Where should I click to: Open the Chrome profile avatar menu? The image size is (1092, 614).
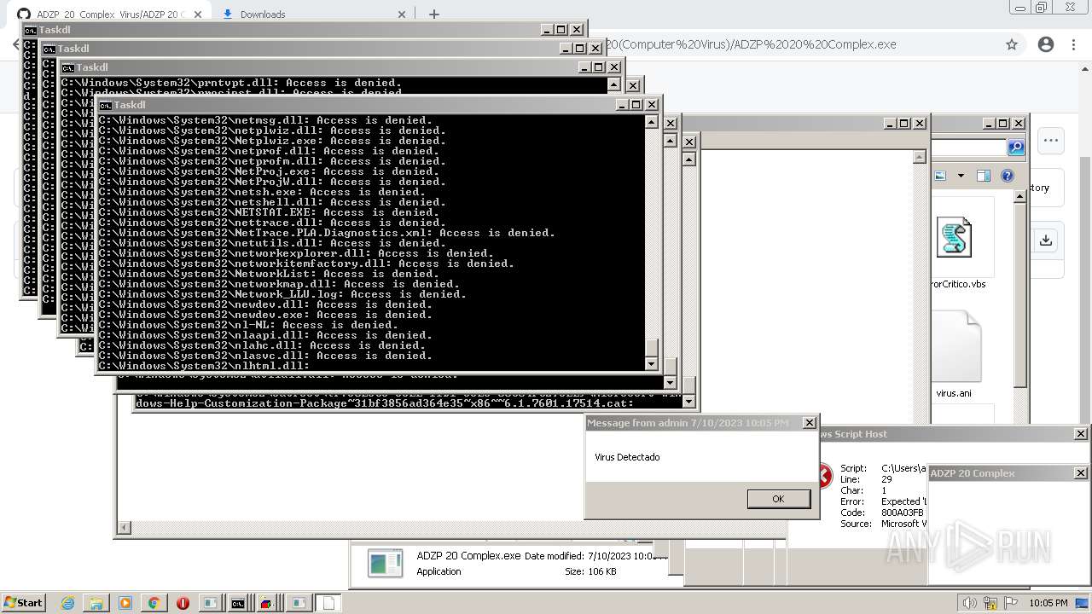(1046, 44)
